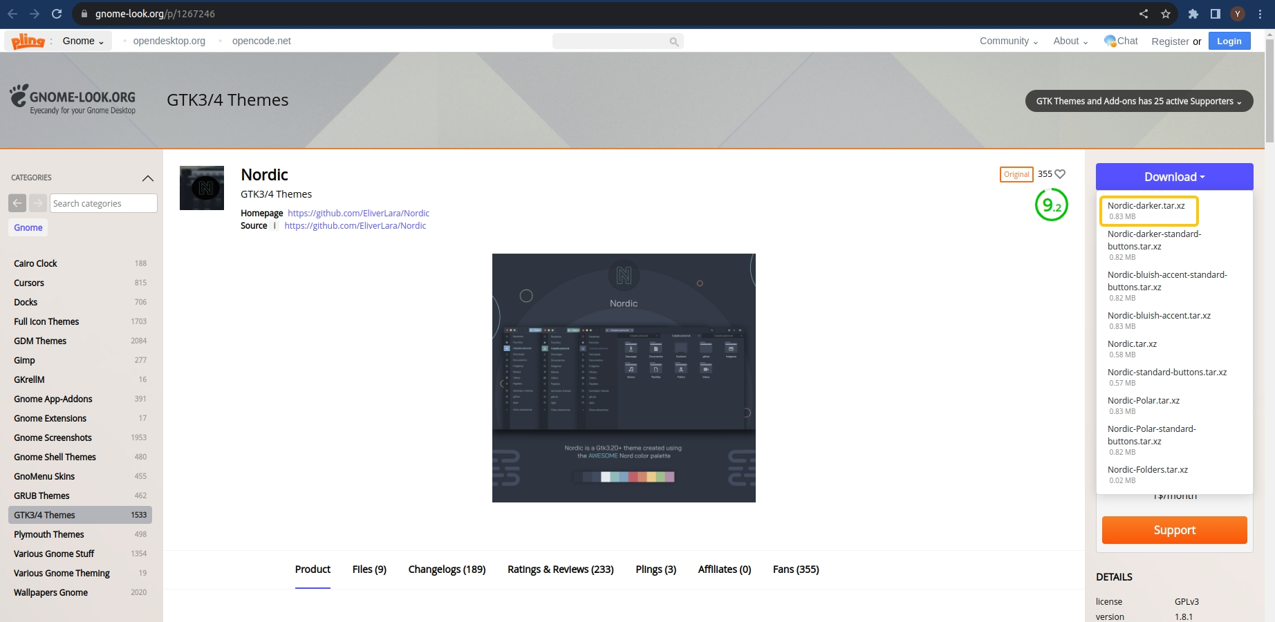Open opendesktop.org link
This screenshot has height=622, width=1275.
[x=169, y=41]
